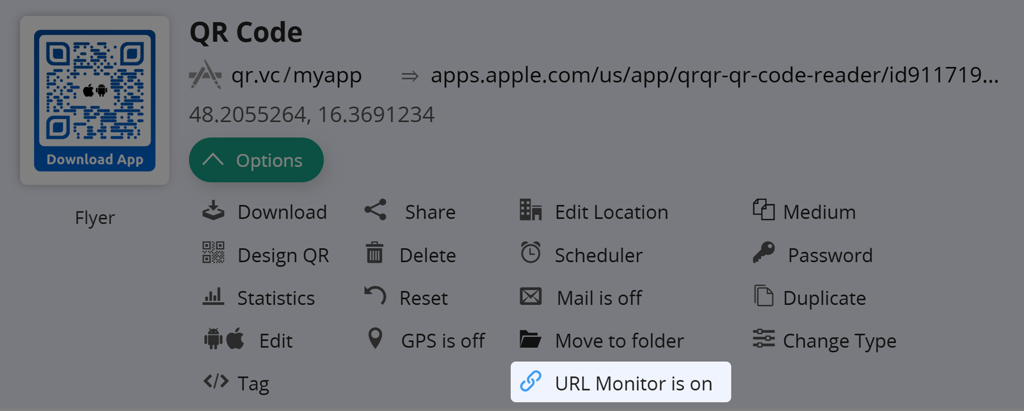The image size is (1024, 411).
Task: Turn off 'URL Monitor is on'
Action: (x=633, y=383)
